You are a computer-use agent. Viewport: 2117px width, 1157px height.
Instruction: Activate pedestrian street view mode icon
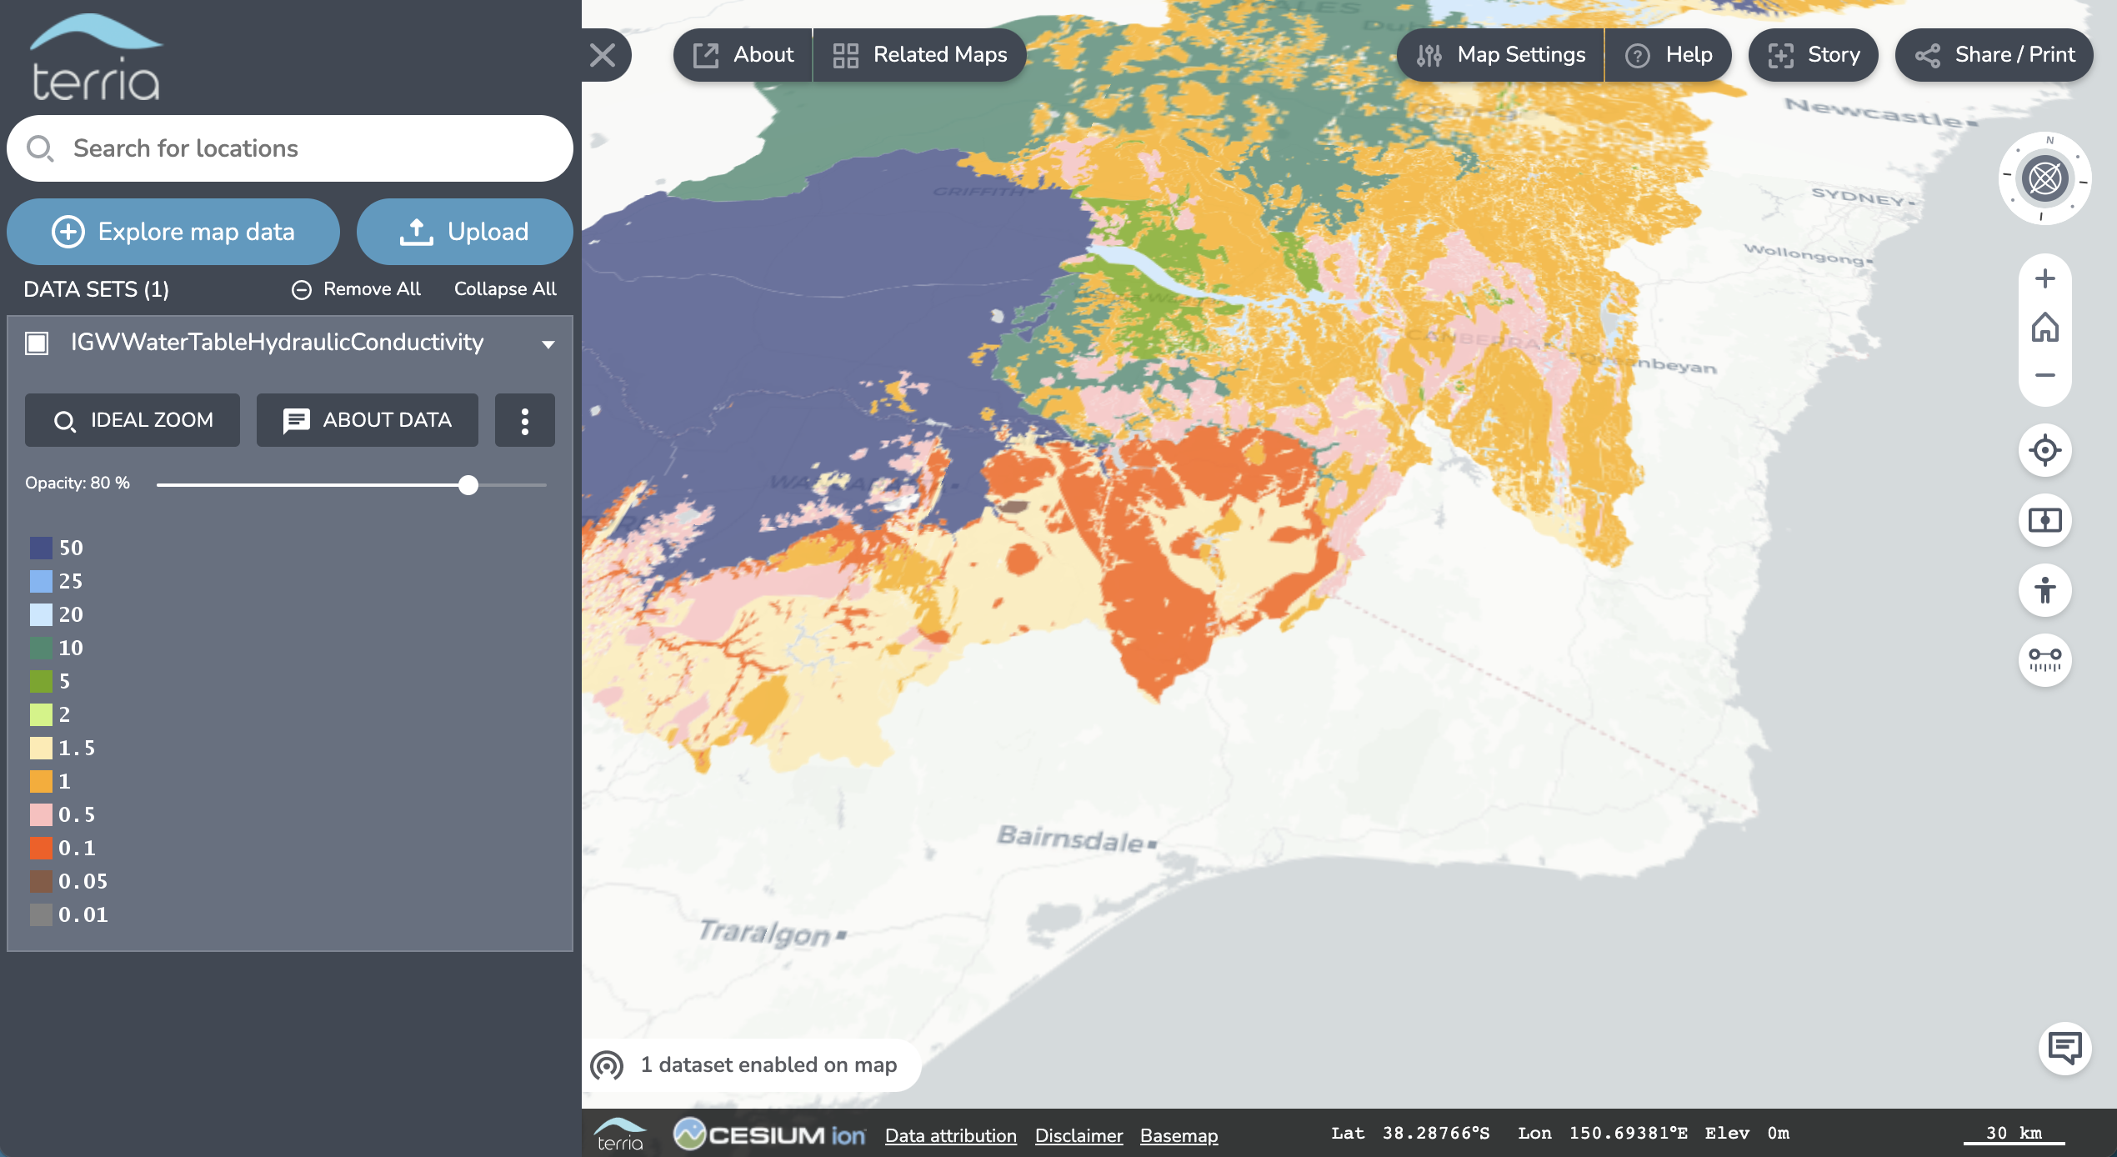(2044, 590)
